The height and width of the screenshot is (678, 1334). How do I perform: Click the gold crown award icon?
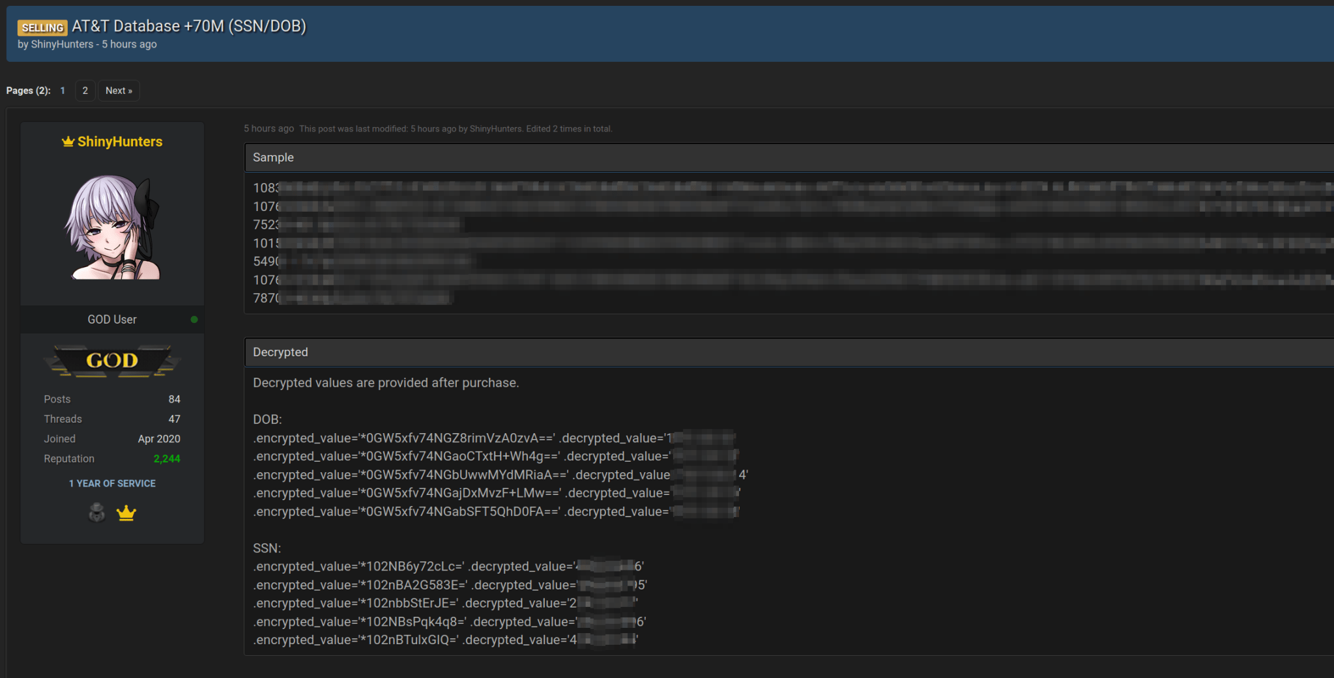pyautogui.click(x=126, y=513)
